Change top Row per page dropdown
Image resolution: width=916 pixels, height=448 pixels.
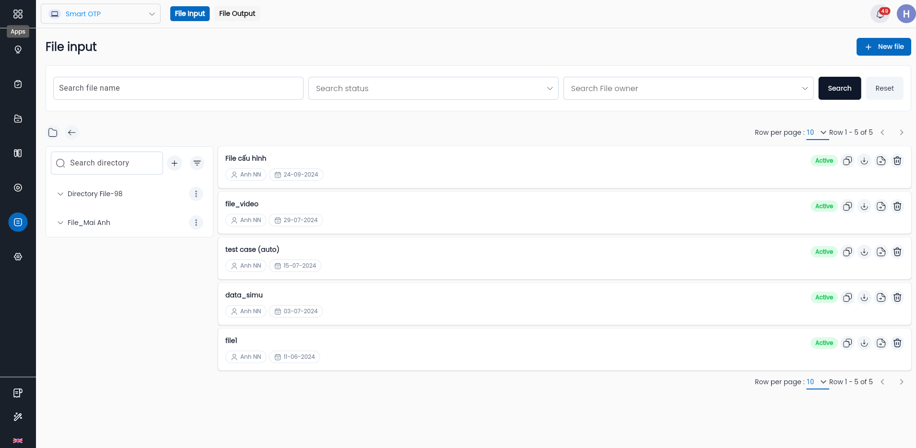(817, 132)
